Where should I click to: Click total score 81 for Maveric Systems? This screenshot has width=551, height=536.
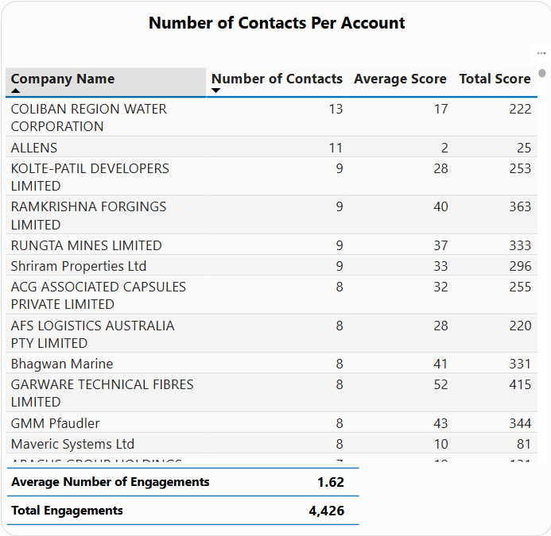coord(524,444)
